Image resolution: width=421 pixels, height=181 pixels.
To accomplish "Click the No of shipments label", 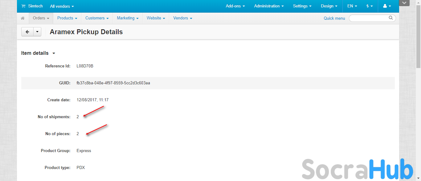I will pyautogui.click(x=54, y=117).
